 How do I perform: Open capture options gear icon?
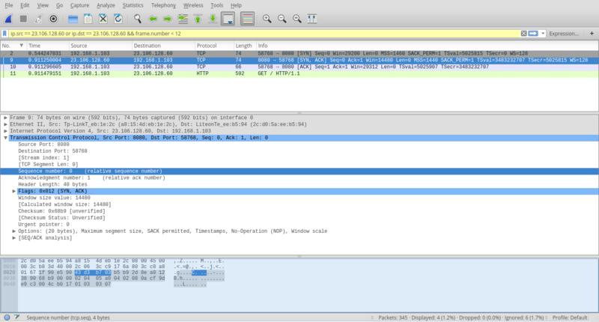click(53, 17)
